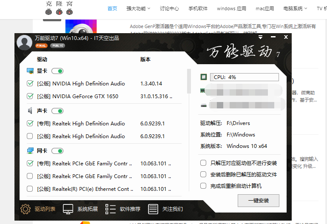The height and width of the screenshot is (224, 327).
Task: Click the user avatar icon
Action: pos(24,43)
